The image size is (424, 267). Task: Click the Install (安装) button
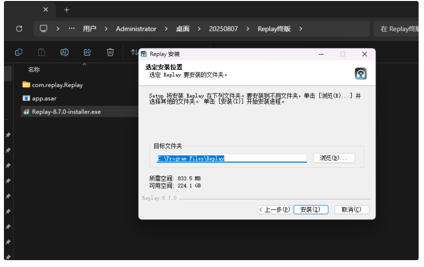[311, 209]
